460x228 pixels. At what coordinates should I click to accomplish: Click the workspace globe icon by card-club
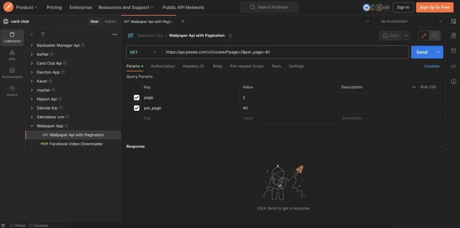[6, 22]
